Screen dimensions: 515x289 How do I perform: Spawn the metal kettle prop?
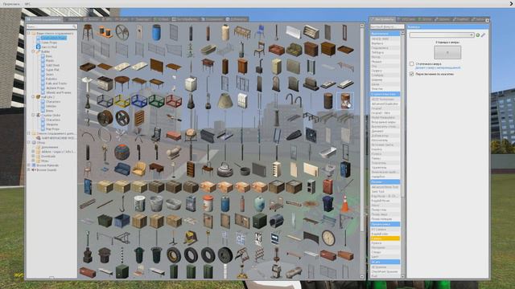(225, 169)
